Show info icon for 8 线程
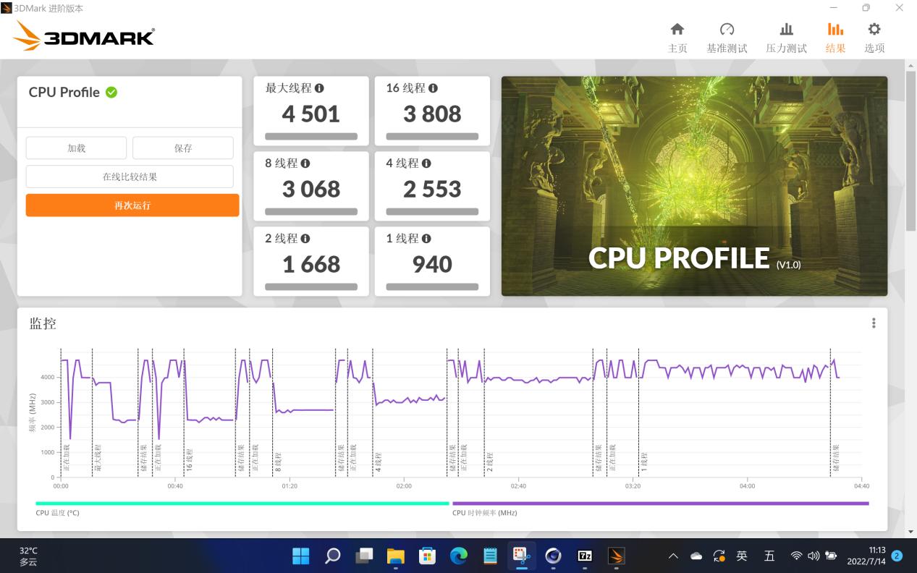 point(305,164)
